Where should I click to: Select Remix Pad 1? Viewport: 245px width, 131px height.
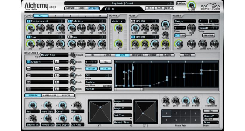tap(166, 113)
